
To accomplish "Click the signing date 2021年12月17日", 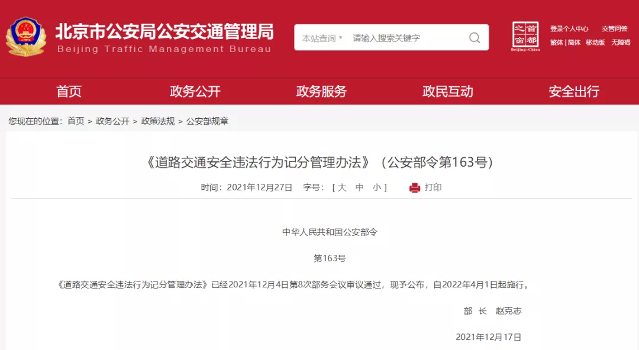I will 489,337.
